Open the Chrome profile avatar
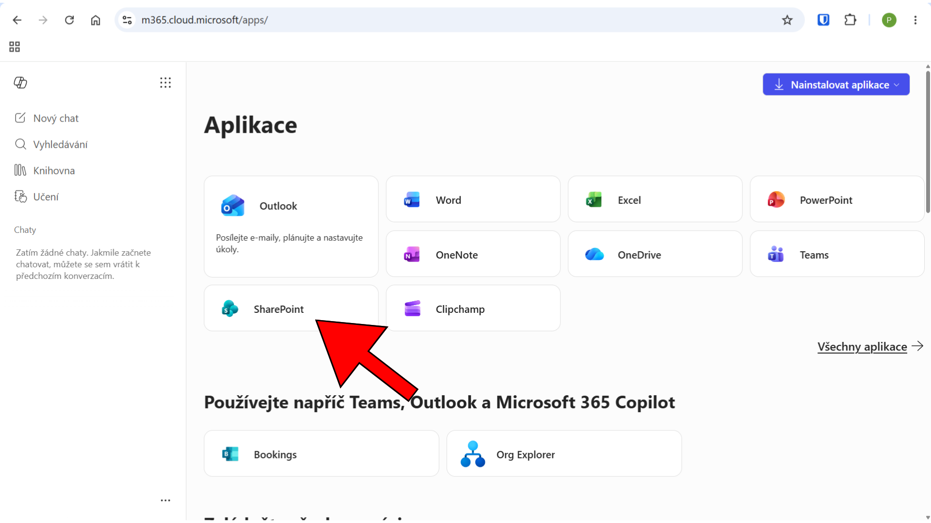931x523 pixels. point(889,20)
